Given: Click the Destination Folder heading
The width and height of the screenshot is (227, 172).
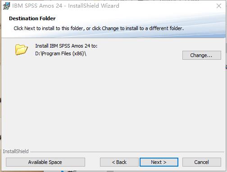Looking at the screenshot, I should 32,18.
